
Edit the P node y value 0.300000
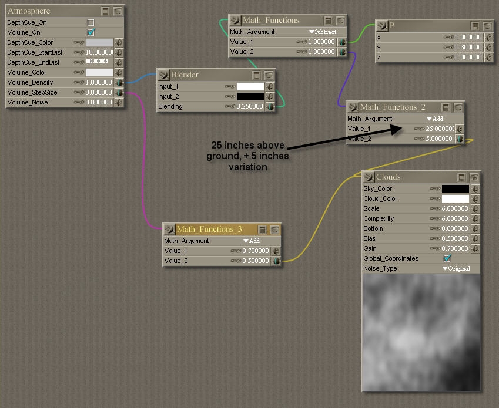[x=468, y=47]
